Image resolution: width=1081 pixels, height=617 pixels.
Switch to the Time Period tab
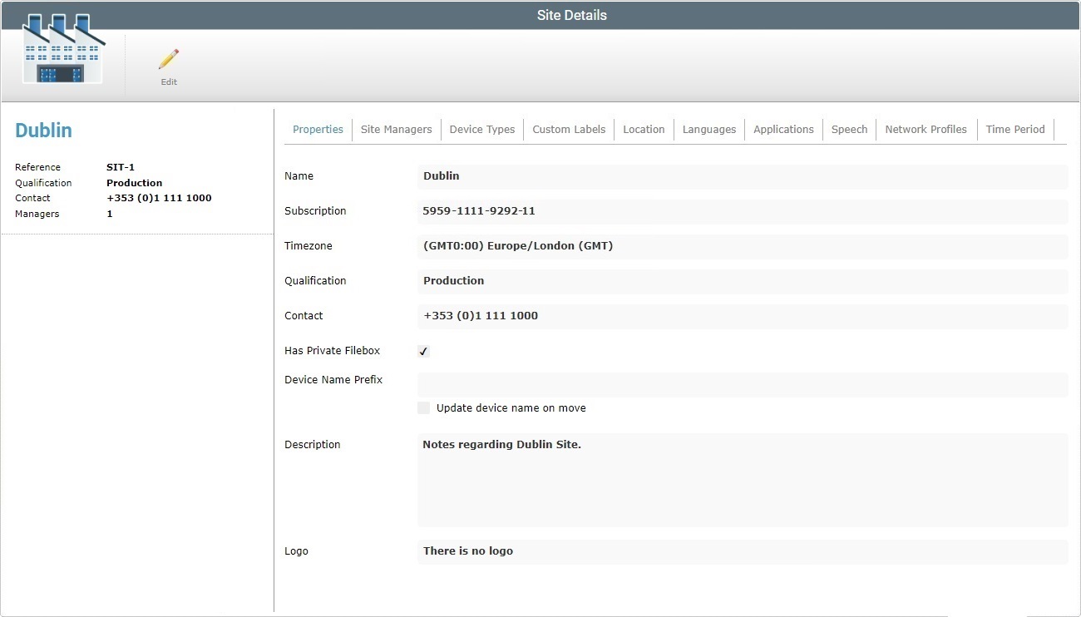1015,129
